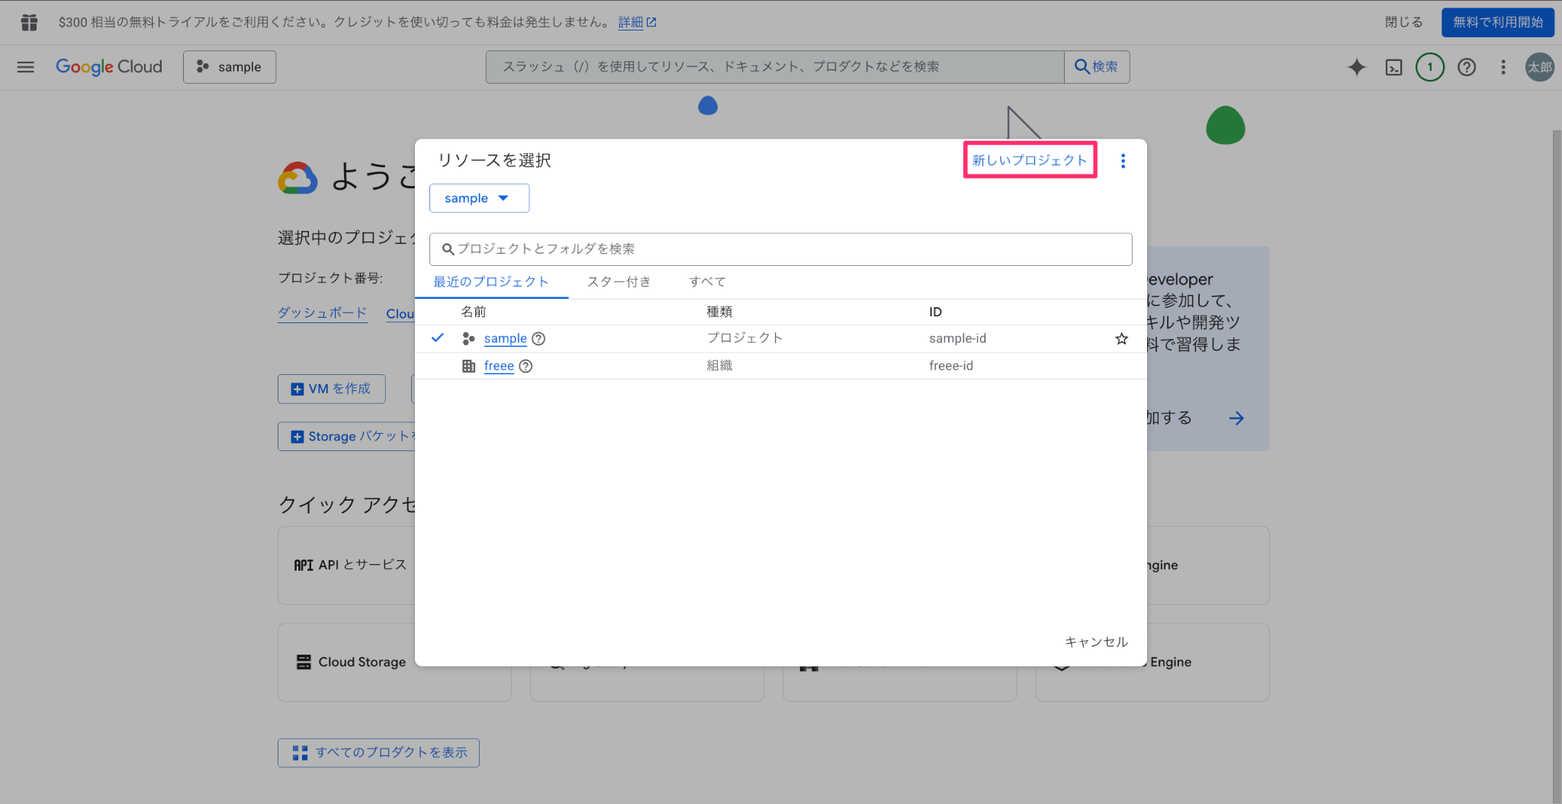
Task: Open the dialog's three-dot more options menu
Action: [1123, 161]
